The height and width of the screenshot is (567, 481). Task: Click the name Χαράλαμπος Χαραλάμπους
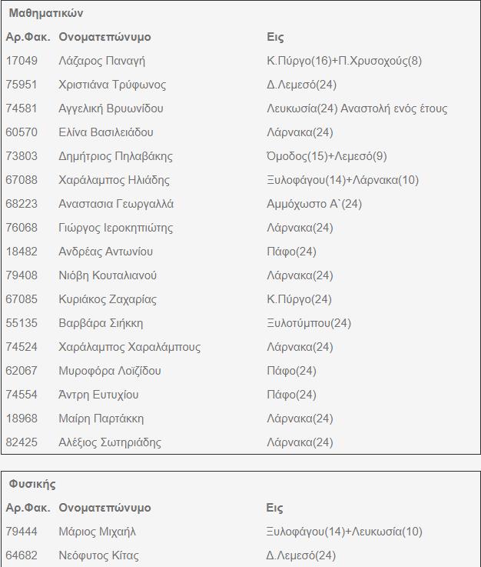tap(129, 347)
